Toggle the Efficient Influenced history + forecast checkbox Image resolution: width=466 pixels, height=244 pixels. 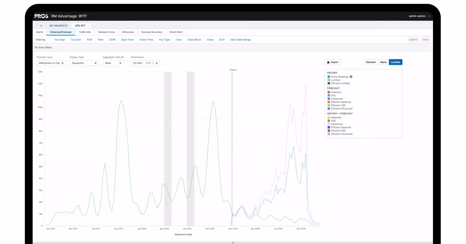click(329, 134)
